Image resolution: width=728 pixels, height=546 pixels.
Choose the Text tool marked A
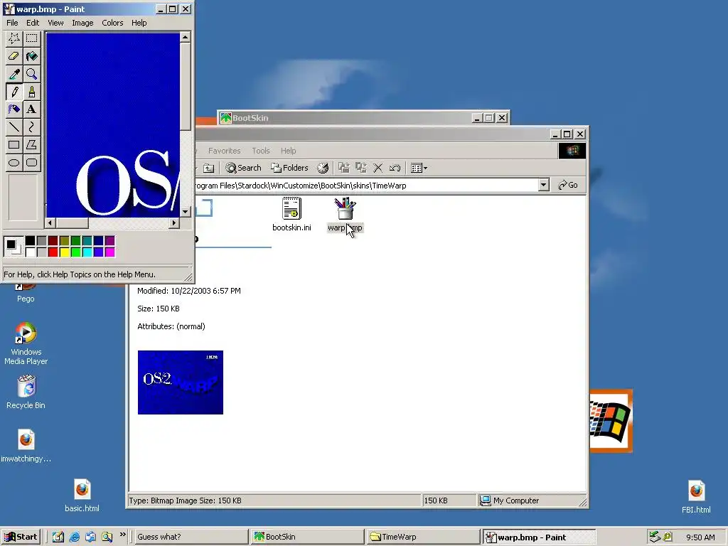(x=31, y=109)
